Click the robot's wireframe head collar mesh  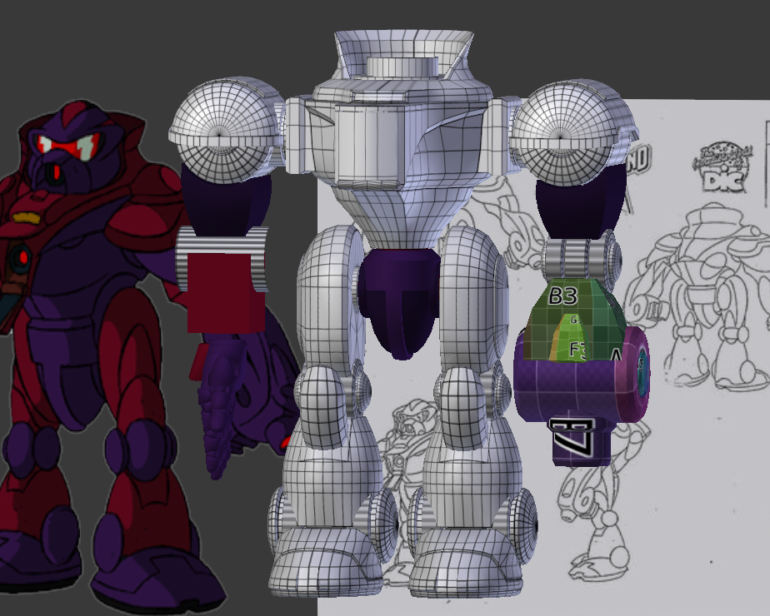point(403,53)
